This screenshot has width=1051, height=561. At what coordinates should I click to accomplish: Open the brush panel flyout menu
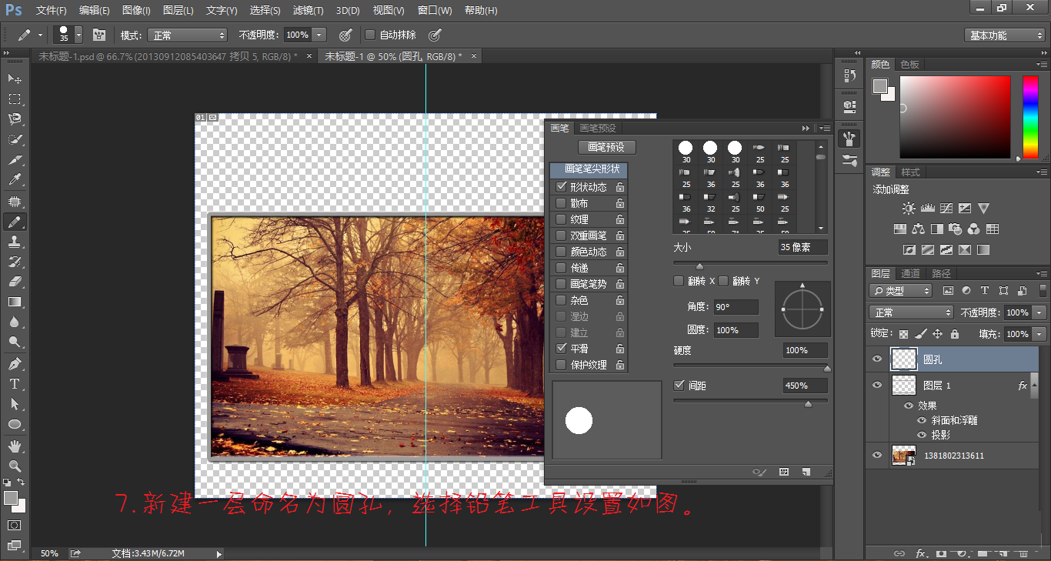pyautogui.click(x=825, y=129)
